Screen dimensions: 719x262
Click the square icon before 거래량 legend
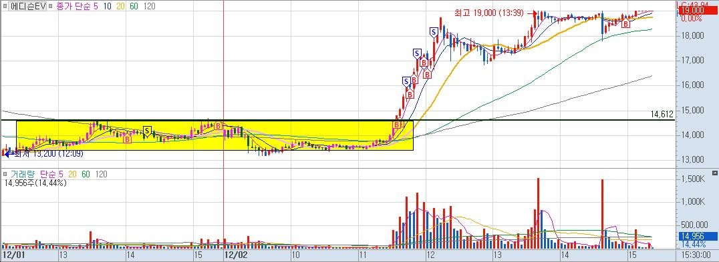pyautogui.click(x=5, y=174)
